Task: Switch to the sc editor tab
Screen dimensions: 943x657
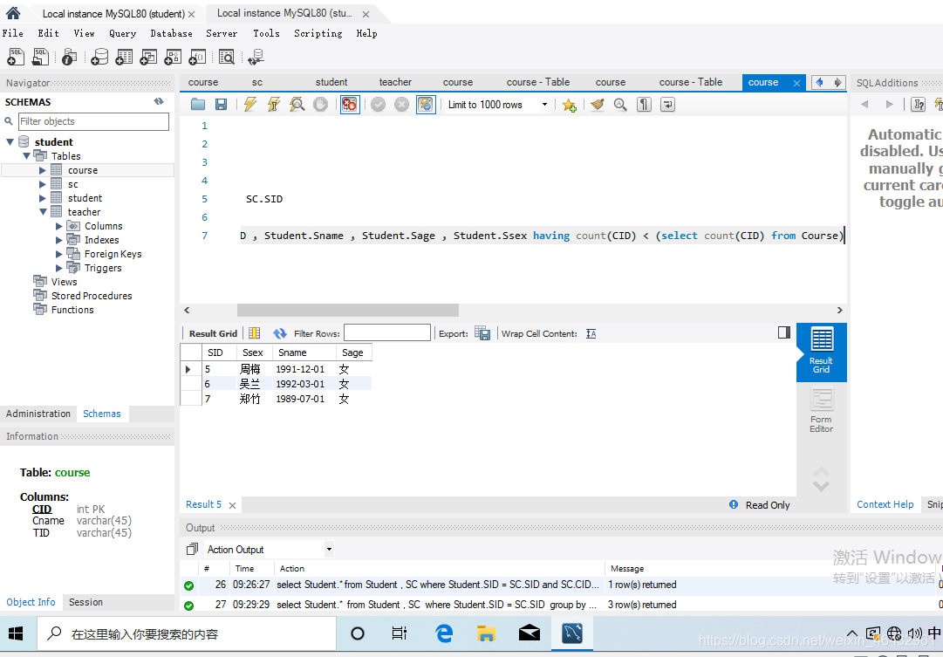Action: 257,82
